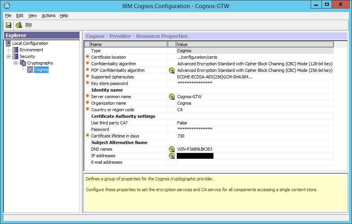
Task: Click the Environment node icon
Action: coord(16,50)
